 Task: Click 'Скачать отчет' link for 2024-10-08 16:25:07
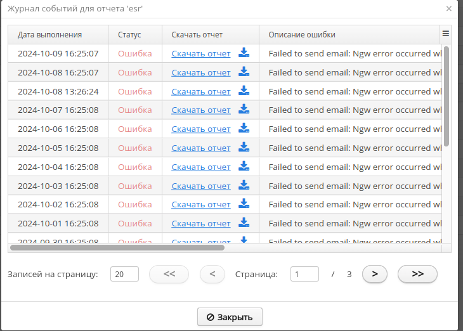tap(201, 72)
